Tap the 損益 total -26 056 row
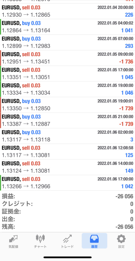This screenshot has width=135, height=261. (x=67, y=196)
